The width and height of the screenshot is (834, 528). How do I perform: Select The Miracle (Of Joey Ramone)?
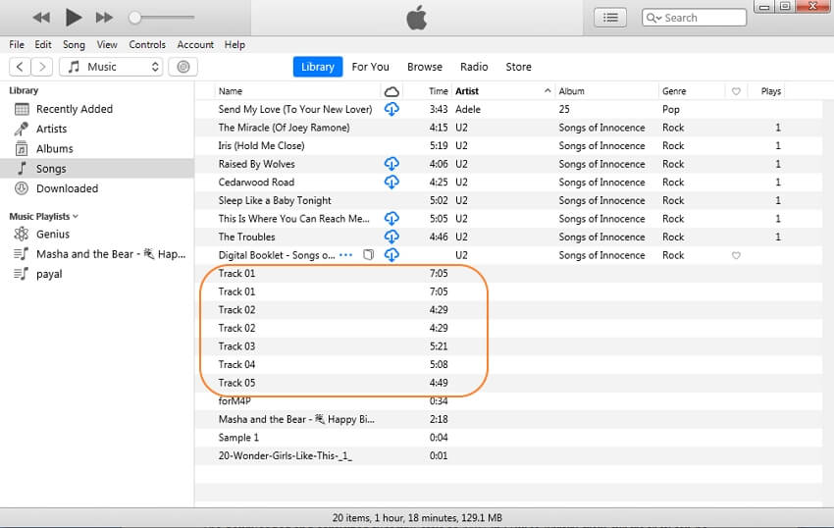pos(508,128)
